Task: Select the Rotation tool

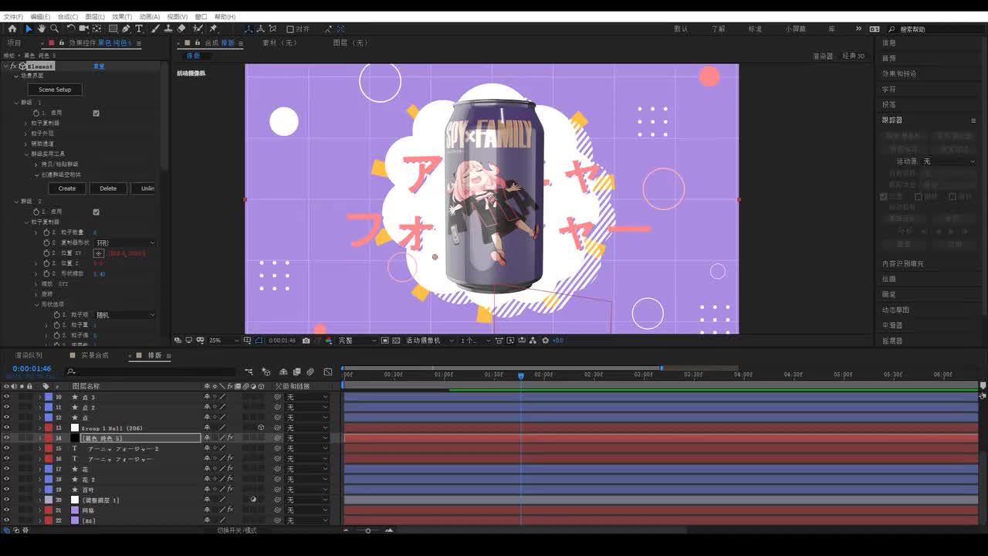Action: 71,29
